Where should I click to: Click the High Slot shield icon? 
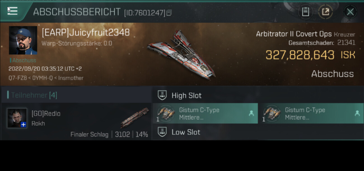coord(162,95)
